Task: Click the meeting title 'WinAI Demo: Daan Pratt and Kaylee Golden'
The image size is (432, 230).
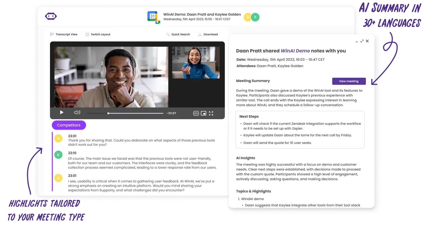Action: 202,15
